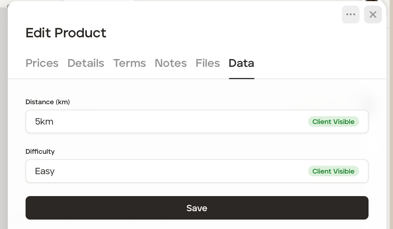Click empty dialog area below Save button
Image resolution: width=393 pixels, height=229 pixels.
coord(197,225)
